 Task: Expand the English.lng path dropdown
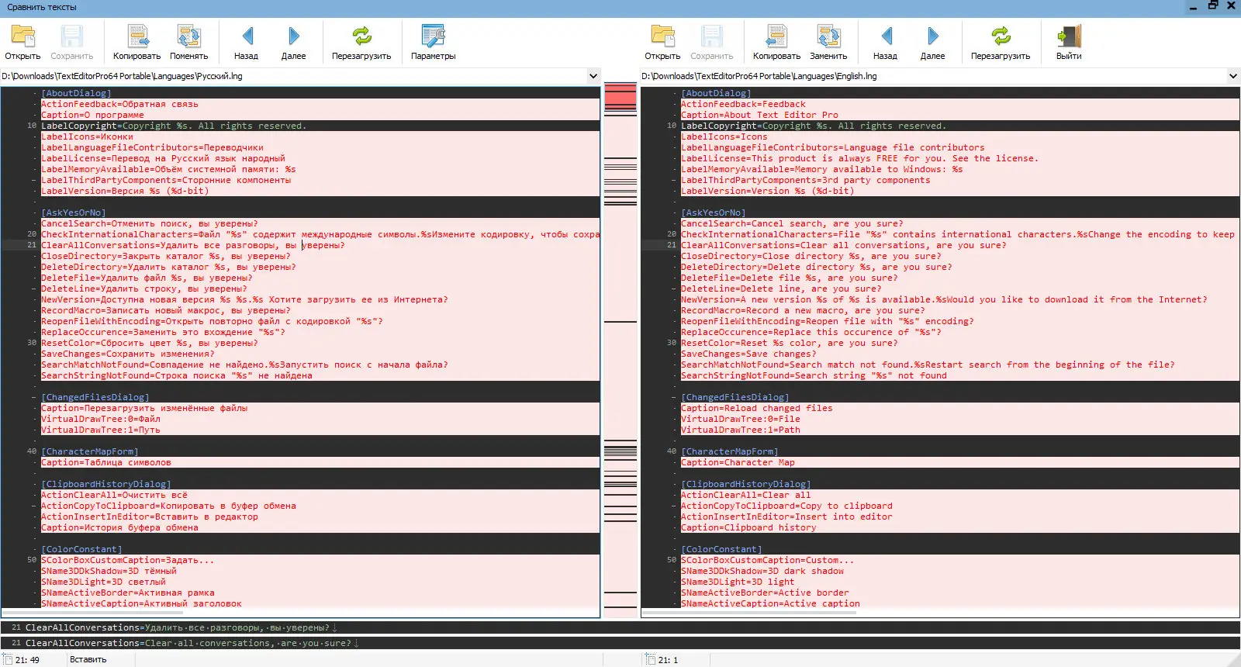[1233, 76]
